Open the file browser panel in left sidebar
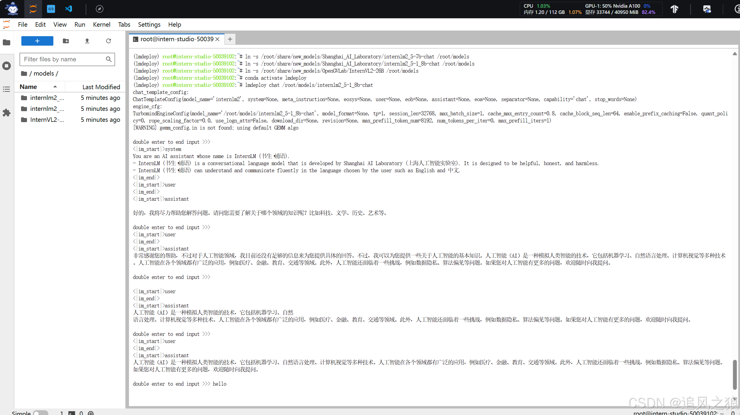 (x=7, y=42)
